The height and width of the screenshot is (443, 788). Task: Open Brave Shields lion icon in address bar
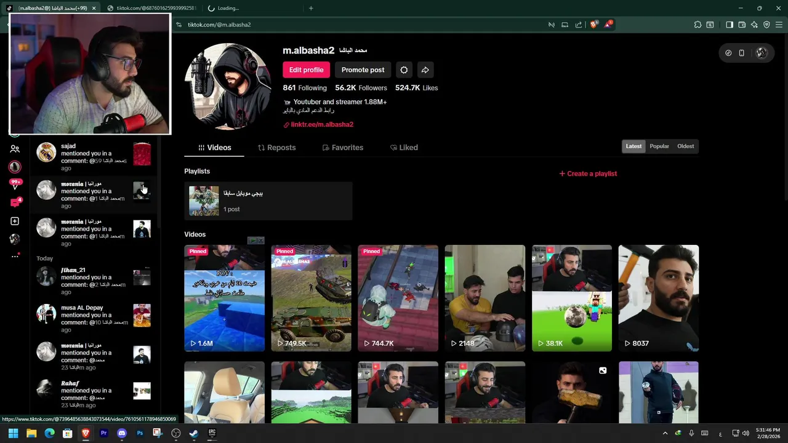593,25
